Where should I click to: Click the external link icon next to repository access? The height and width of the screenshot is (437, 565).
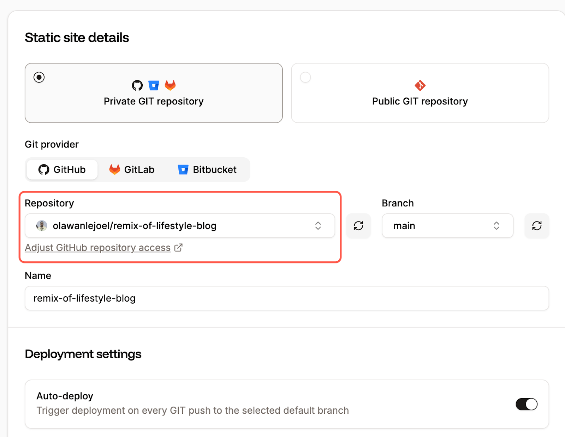pyautogui.click(x=178, y=248)
